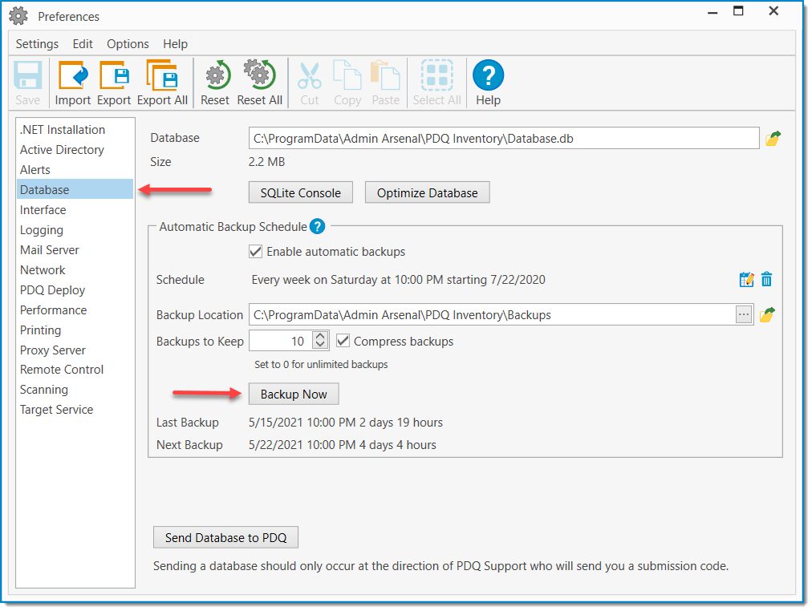Select Interface preferences page
812x611 pixels.
click(x=75, y=209)
